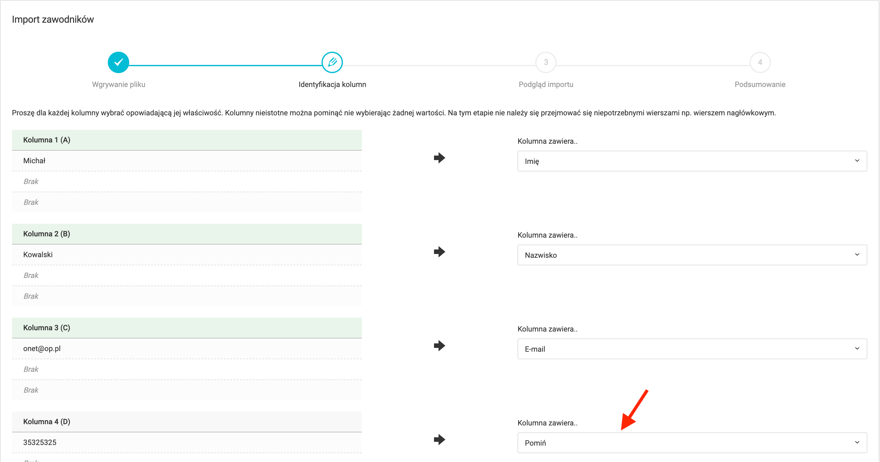Viewport: 880px width, 462px height.
Task: Open the Nazwisko dropdown for column 2
Action: (692, 255)
